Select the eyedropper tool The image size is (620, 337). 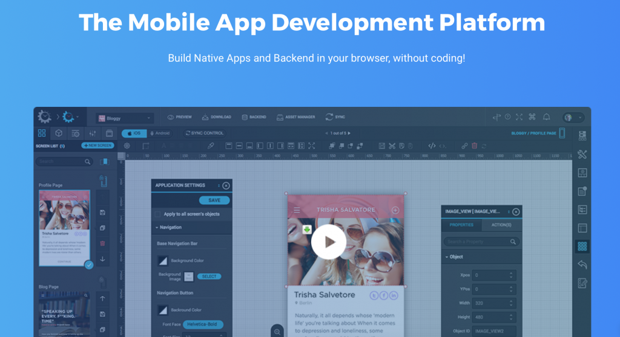[x=211, y=146]
